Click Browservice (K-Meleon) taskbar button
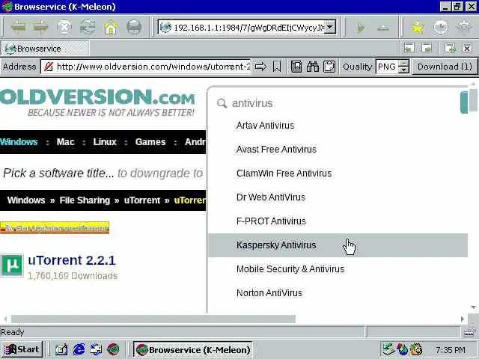Screen dimensions: 479x359 click(x=193, y=349)
